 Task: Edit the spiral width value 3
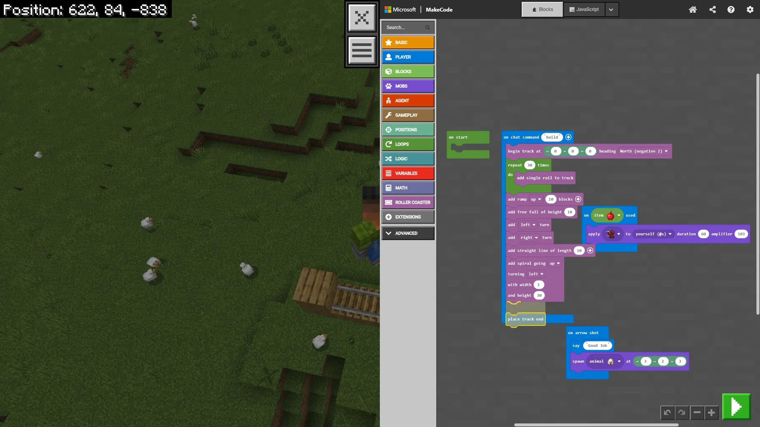tap(538, 285)
